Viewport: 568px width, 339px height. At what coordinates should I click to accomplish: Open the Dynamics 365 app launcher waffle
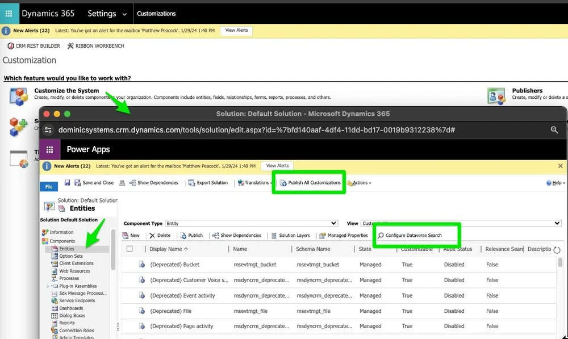coord(9,14)
